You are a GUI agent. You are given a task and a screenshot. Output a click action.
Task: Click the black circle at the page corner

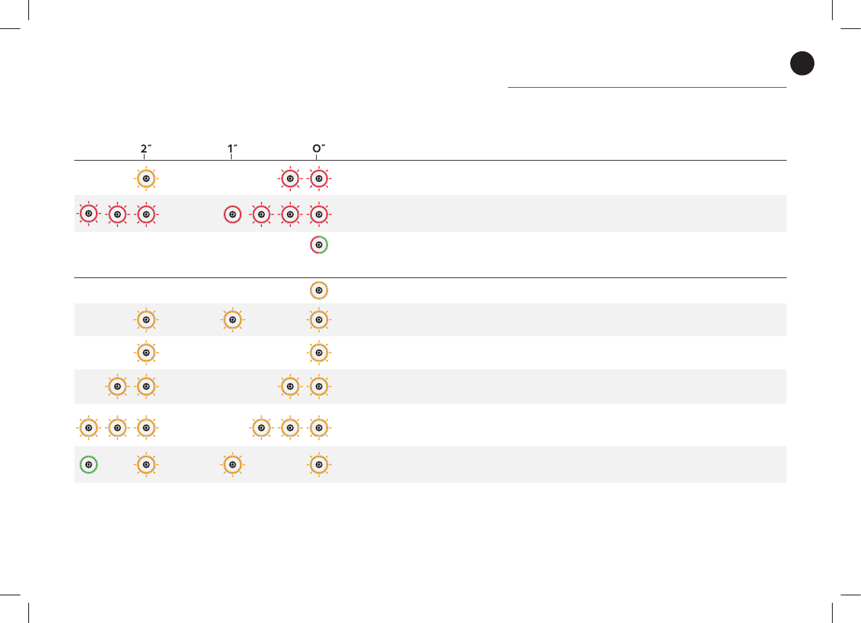pos(802,63)
